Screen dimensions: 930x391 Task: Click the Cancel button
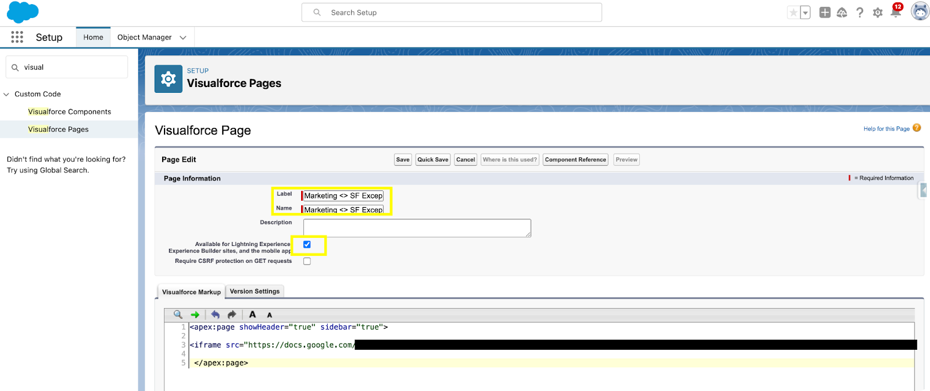pyautogui.click(x=466, y=160)
